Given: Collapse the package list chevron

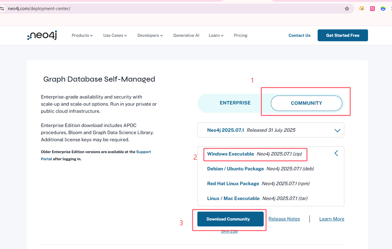Looking at the screenshot, I should pos(336,153).
